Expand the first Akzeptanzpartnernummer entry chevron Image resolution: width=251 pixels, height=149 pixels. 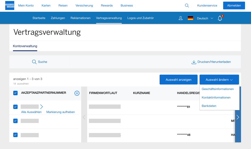click(x=41, y=107)
